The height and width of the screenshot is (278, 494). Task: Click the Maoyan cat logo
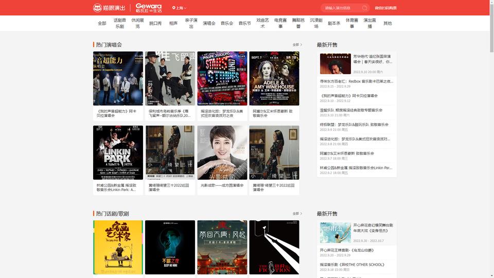[109, 8]
